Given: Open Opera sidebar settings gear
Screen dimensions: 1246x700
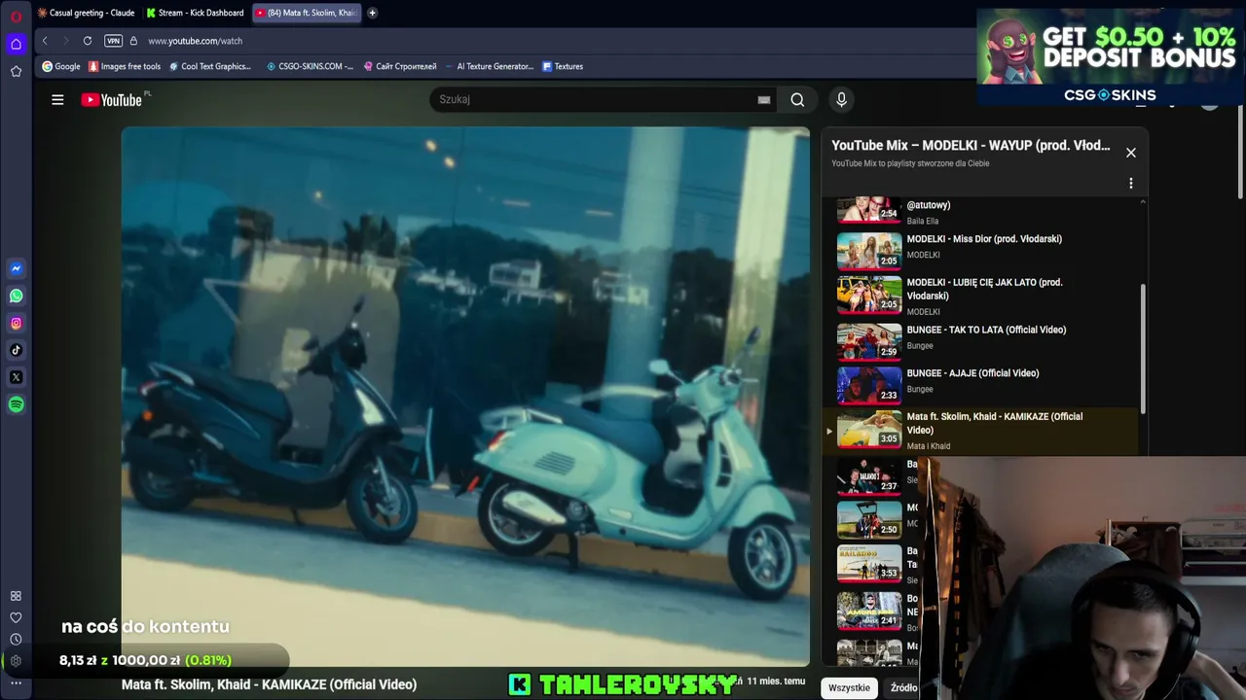Looking at the screenshot, I should coord(16,661).
